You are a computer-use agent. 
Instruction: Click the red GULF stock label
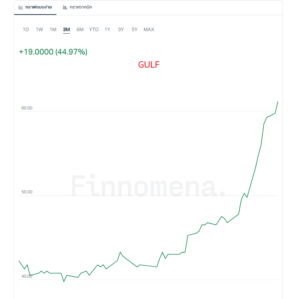point(149,64)
